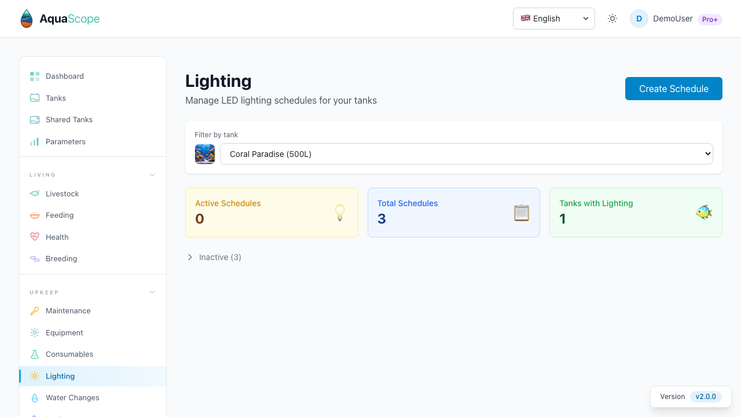
Task: Click the Livestock fish icon
Action: (35, 193)
